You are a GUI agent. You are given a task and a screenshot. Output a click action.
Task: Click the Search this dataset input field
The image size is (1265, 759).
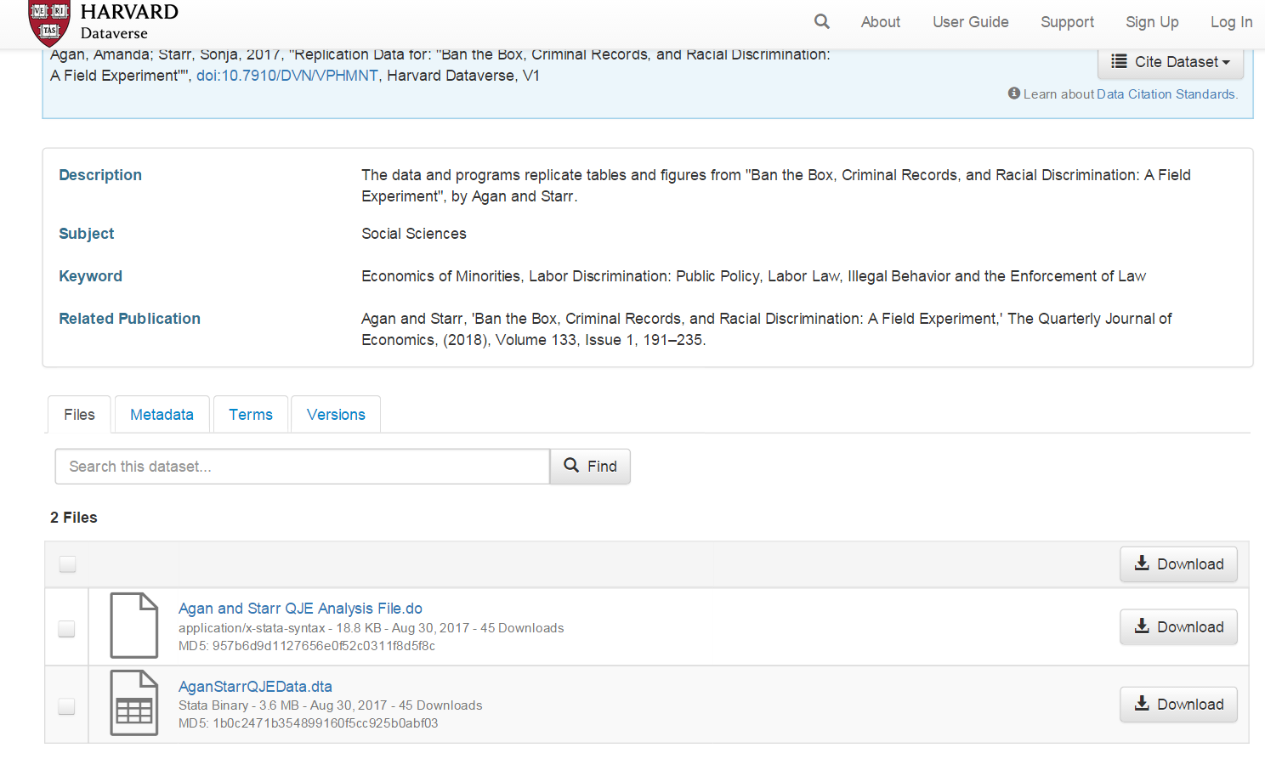click(x=302, y=467)
